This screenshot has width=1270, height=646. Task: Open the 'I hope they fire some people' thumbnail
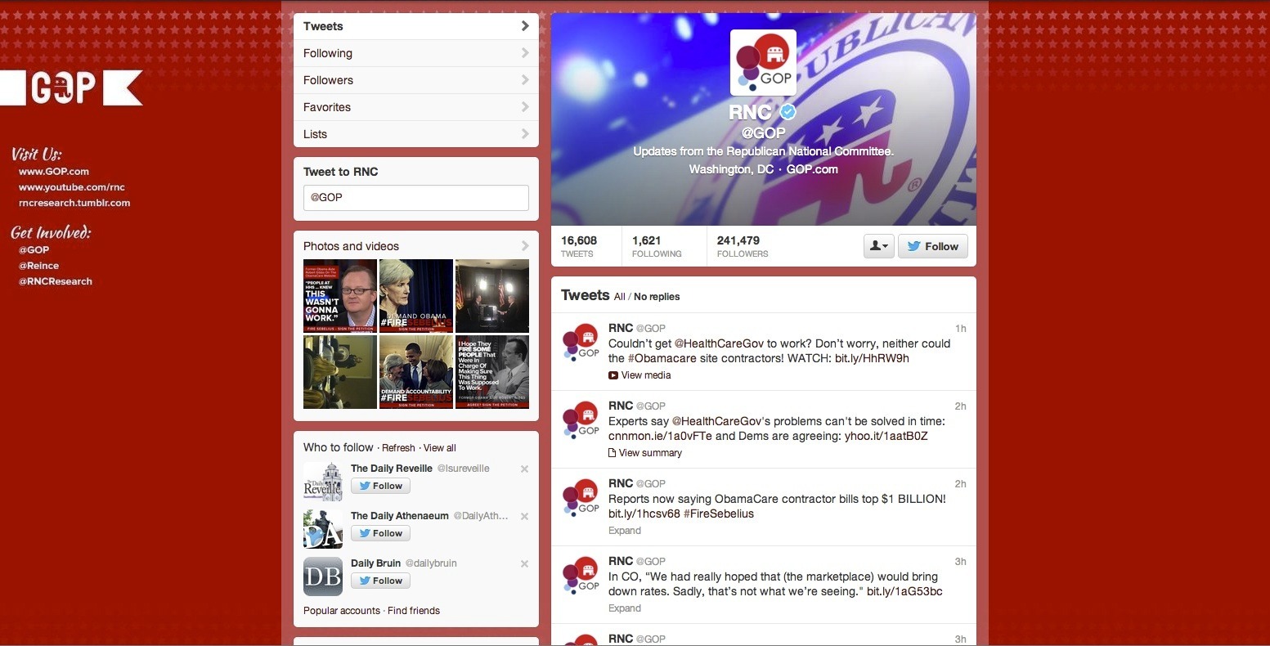point(492,372)
